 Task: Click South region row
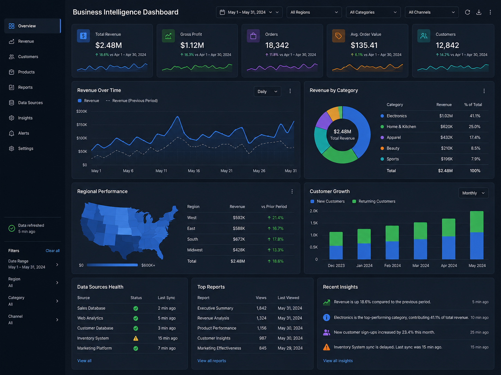point(240,239)
